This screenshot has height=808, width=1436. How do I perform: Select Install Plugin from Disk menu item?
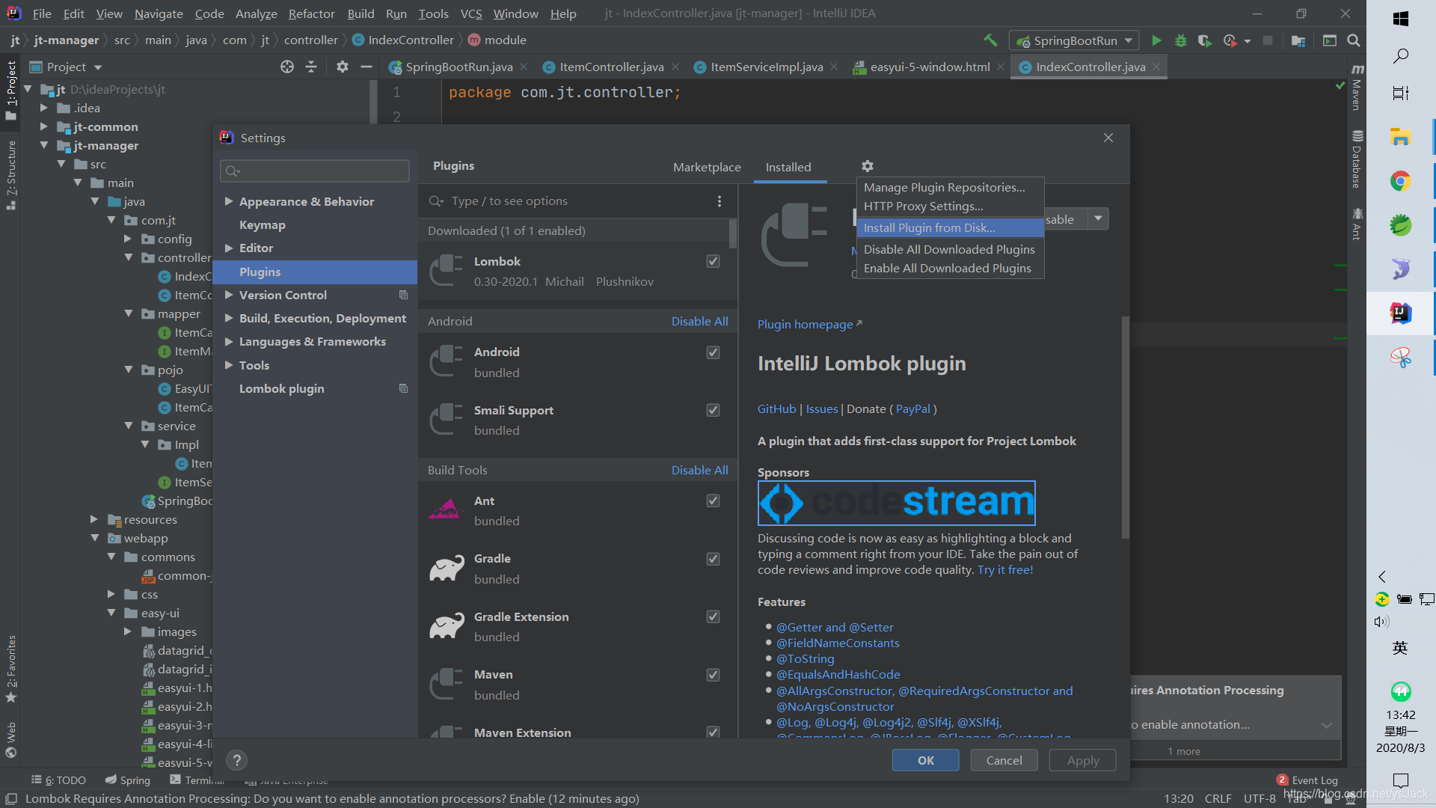pos(929,227)
